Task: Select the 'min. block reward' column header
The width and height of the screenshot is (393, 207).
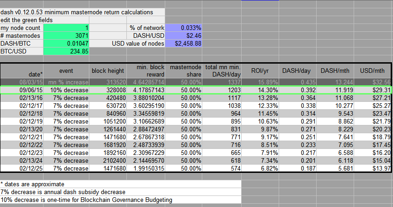Action: coord(146,71)
